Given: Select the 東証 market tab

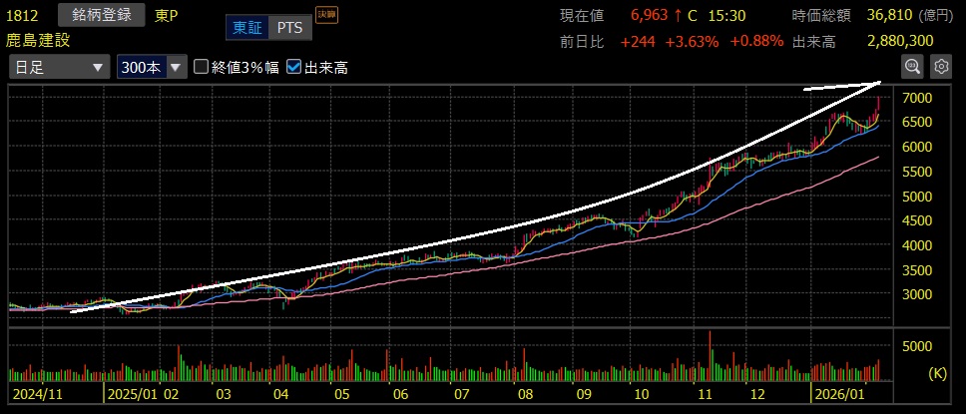Looking at the screenshot, I should point(245,28).
